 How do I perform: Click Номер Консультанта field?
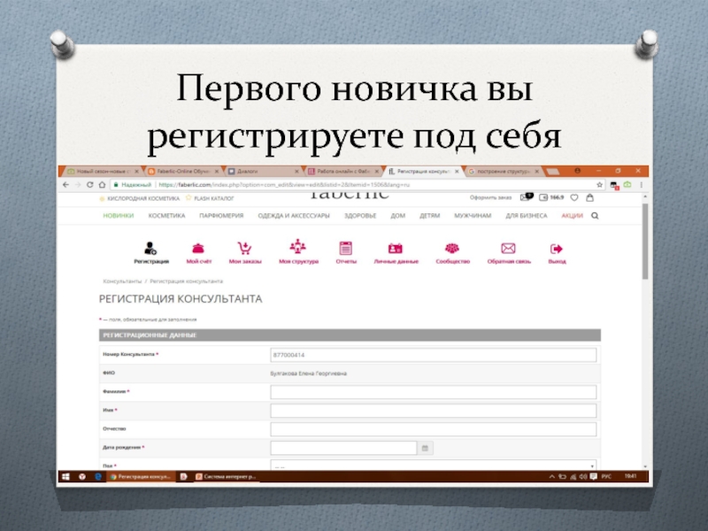[x=433, y=355]
